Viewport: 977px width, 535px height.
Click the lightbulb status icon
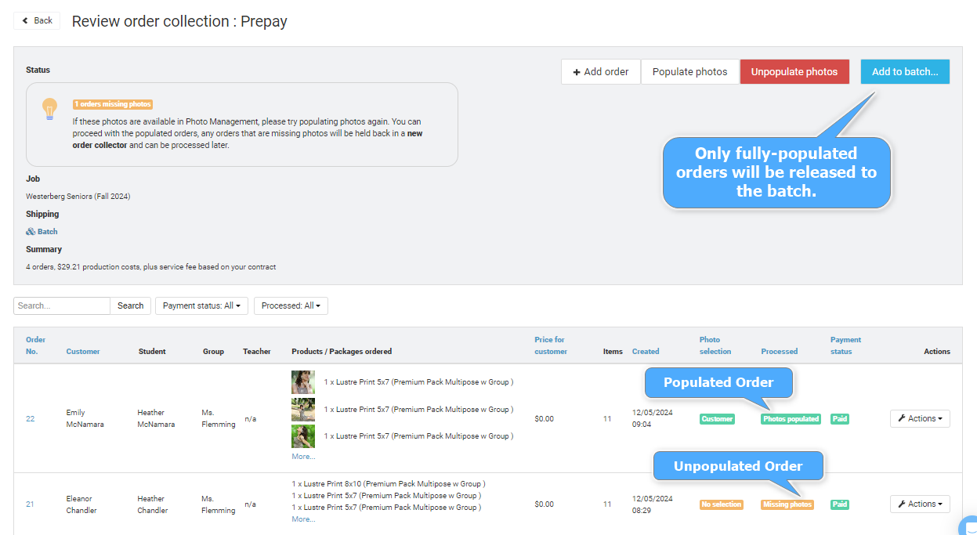point(49,109)
